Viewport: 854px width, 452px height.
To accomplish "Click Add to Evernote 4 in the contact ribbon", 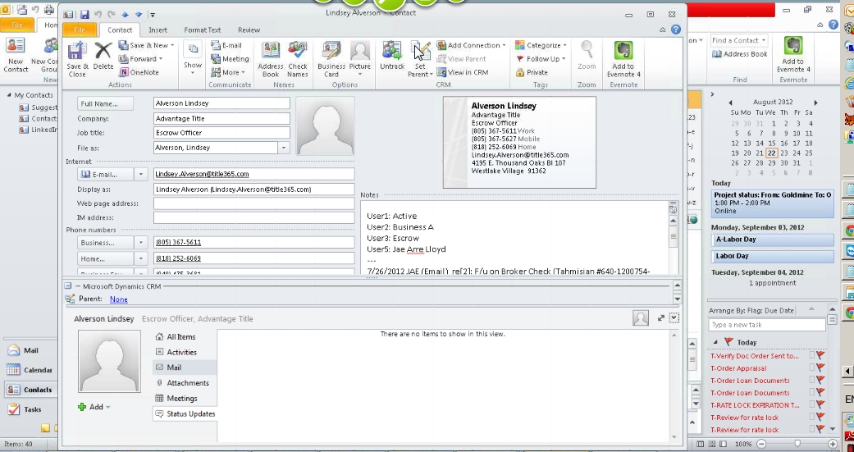I will pyautogui.click(x=623, y=57).
